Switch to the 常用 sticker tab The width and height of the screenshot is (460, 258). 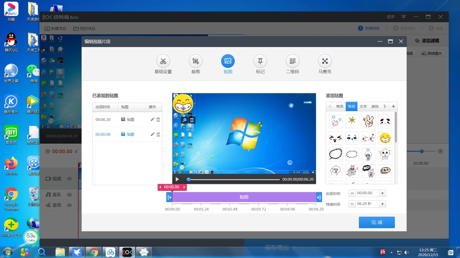(340, 106)
